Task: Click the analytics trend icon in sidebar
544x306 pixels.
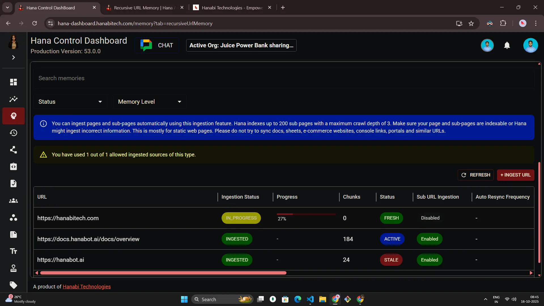Action: click(x=13, y=99)
